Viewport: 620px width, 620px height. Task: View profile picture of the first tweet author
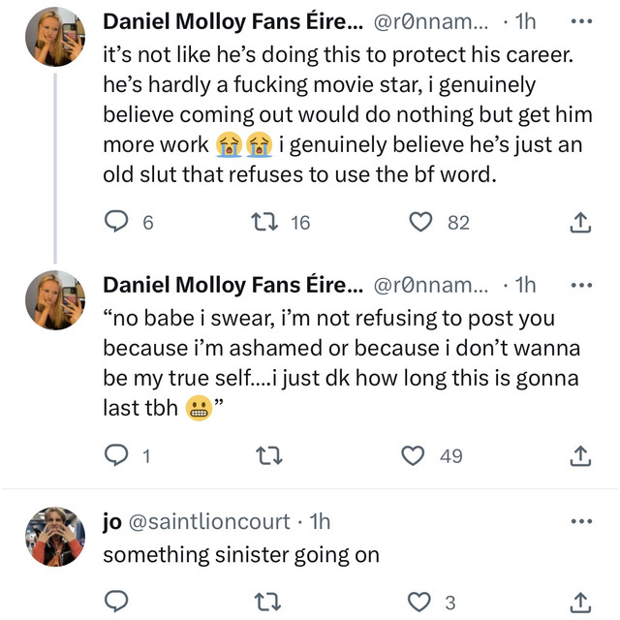coord(55,37)
